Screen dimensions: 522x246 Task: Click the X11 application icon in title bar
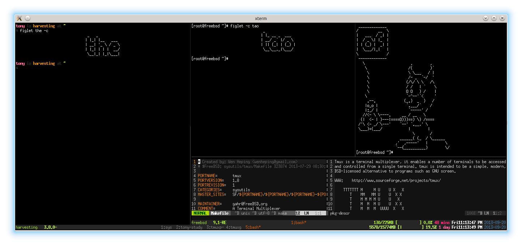pyautogui.click(x=20, y=18)
